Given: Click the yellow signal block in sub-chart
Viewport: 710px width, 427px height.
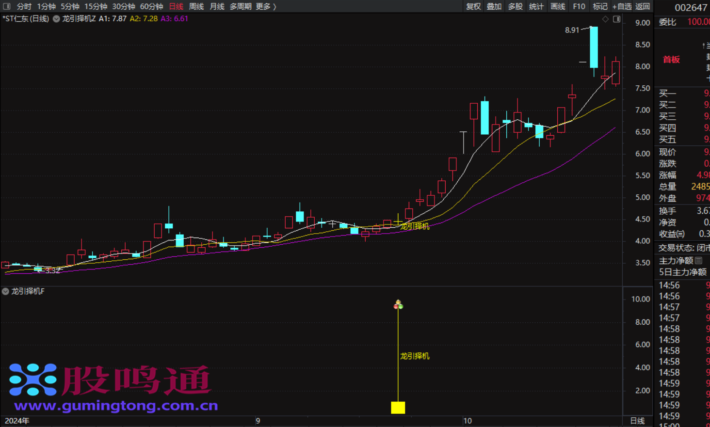Looking at the screenshot, I should tap(398, 408).
